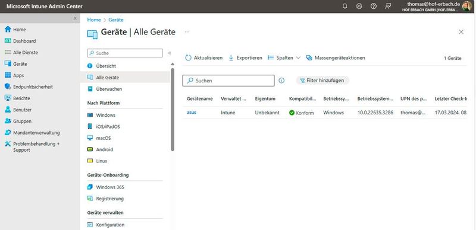Collapse the blade menu chevron
This screenshot has height=230, width=476.
click(x=170, y=53)
